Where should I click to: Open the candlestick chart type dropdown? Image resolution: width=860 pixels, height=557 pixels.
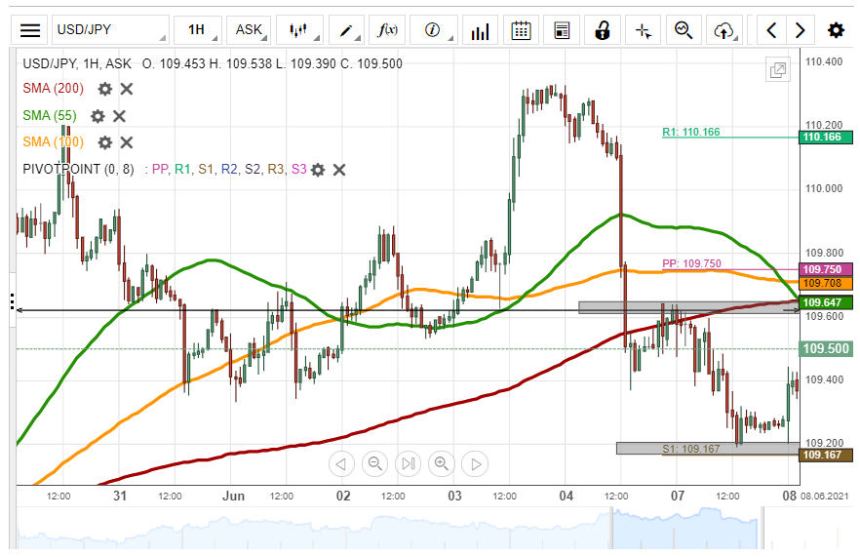[298, 30]
